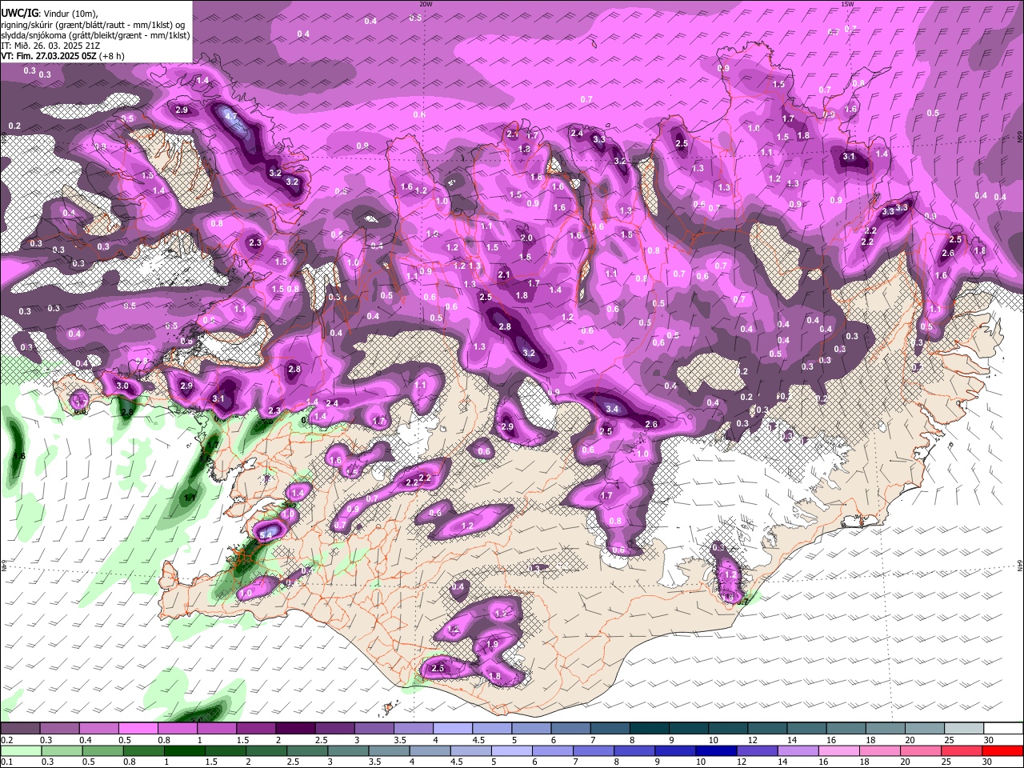Viewport: 1024px width, 768px height.
Task: Click the 2.0 value in the northern highlands
Action: coord(526,238)
